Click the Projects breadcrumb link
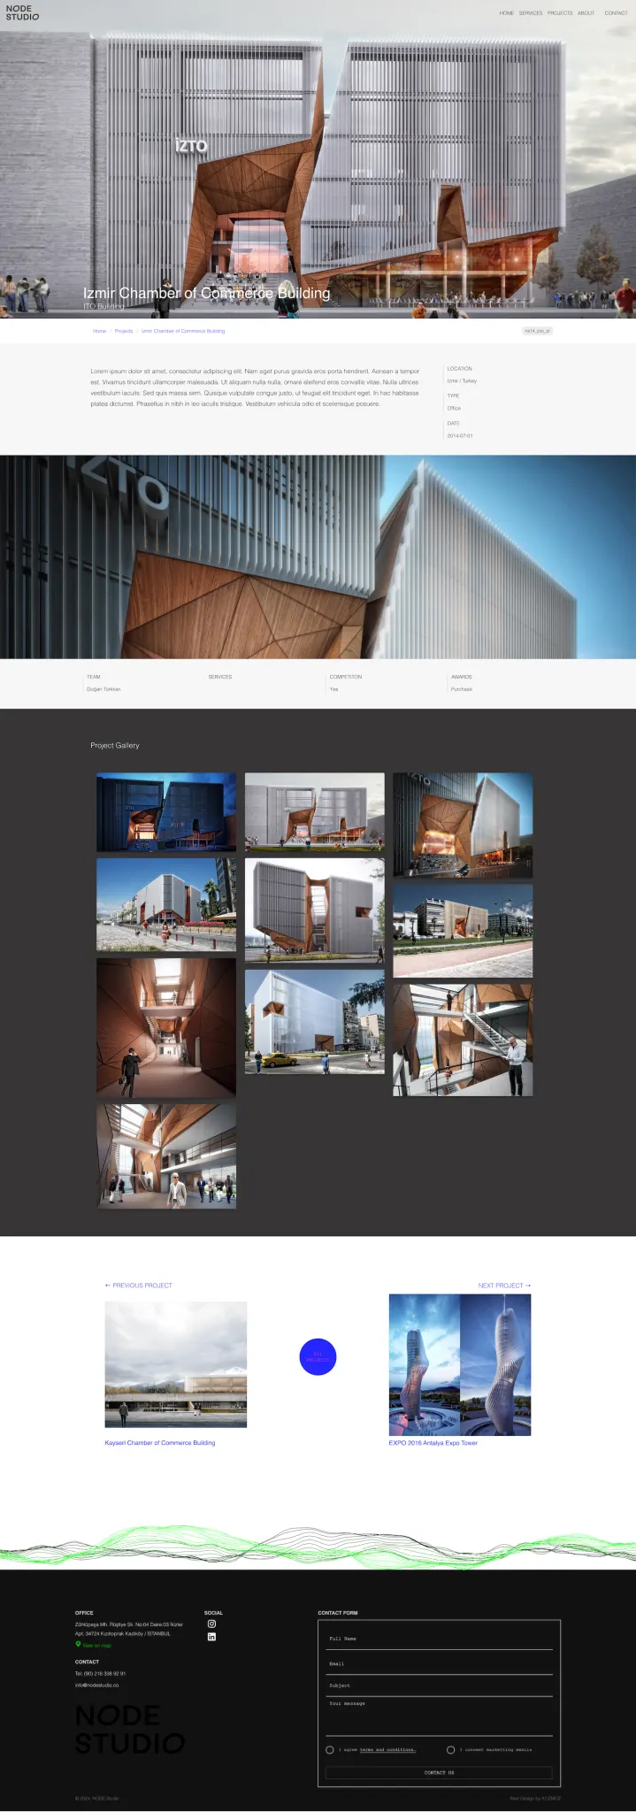636x1812 pixels. (x=124, y=331)
